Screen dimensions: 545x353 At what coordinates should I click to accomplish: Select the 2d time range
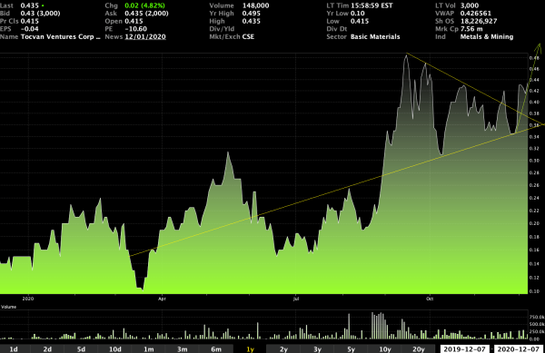(47, 348)
